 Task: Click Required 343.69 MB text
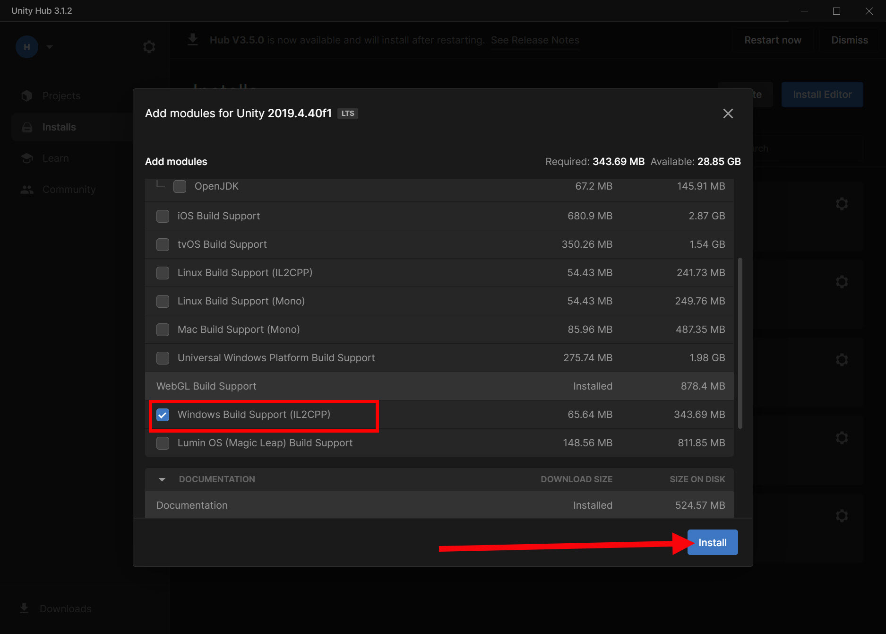(x=595, y=162)
